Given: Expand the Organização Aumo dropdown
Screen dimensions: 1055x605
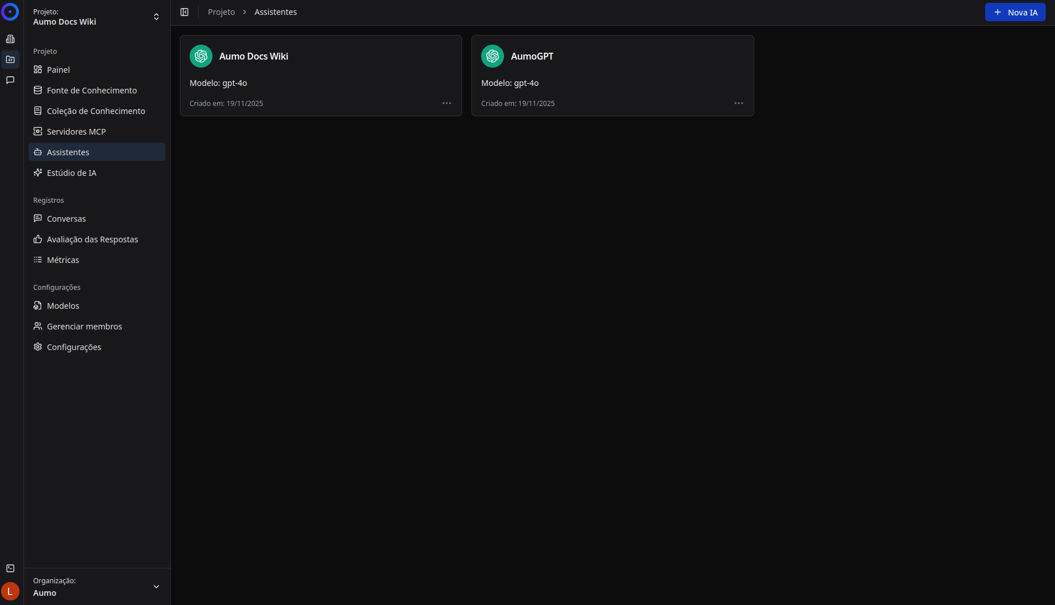Looking at the screenshot, I should click(x=97, y=587).
